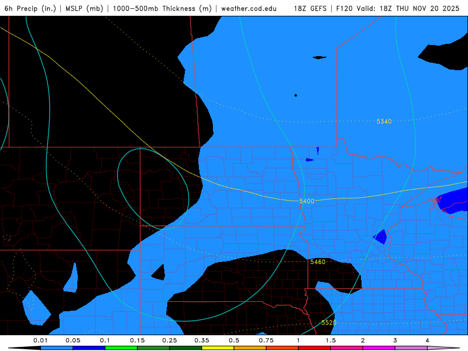
Task: Click the '1000-500mb Thickness (m)' header text
Action: [x=162, y=8]
